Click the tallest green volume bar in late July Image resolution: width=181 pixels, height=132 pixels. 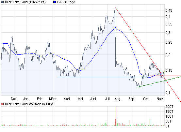tap(116, 116)
